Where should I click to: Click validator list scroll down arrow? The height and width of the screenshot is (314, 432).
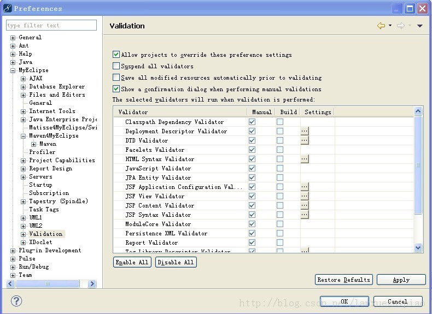pos(418,248)
